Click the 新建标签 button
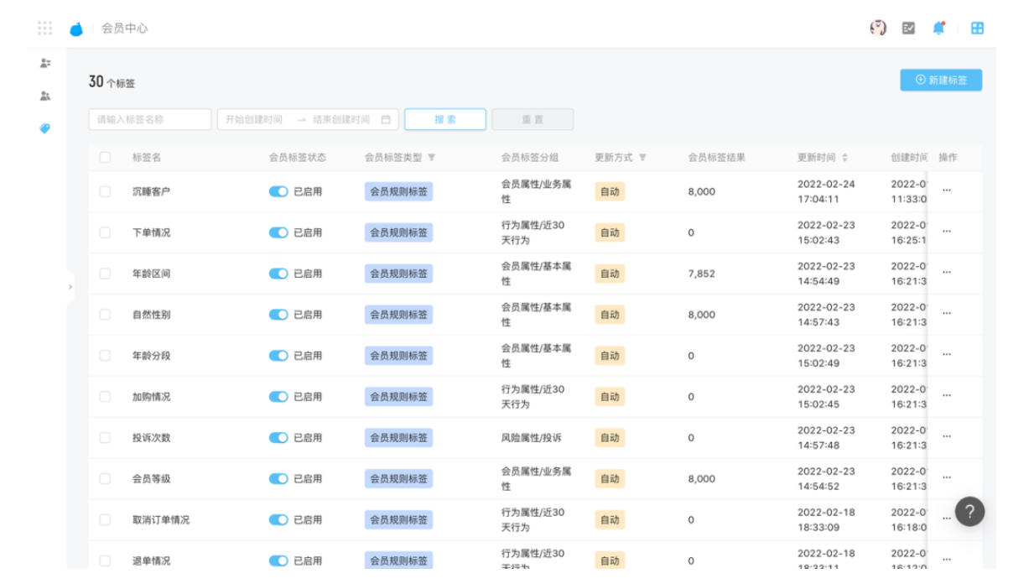Screen dimensions: 1013x584 tap(941, 80)
